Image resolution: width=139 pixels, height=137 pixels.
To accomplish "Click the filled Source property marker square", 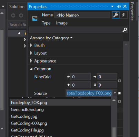I will [x=119, y=93].
